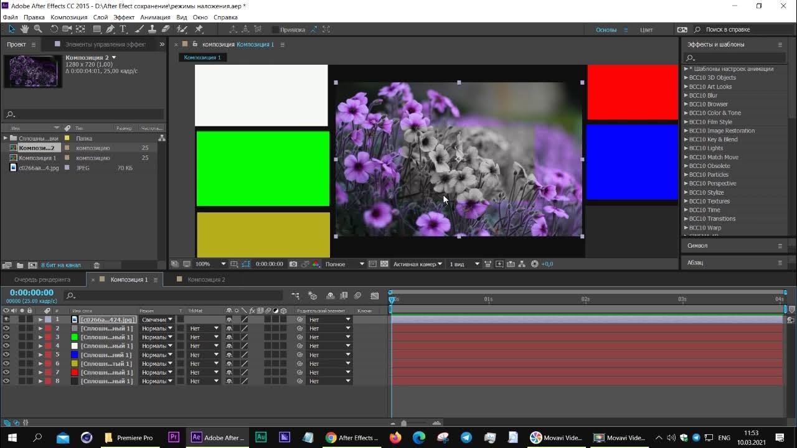Image resolution: width=797 pixels, height=448 pixels.
Task: Open the Эффект menu
Action: point(124,17)
